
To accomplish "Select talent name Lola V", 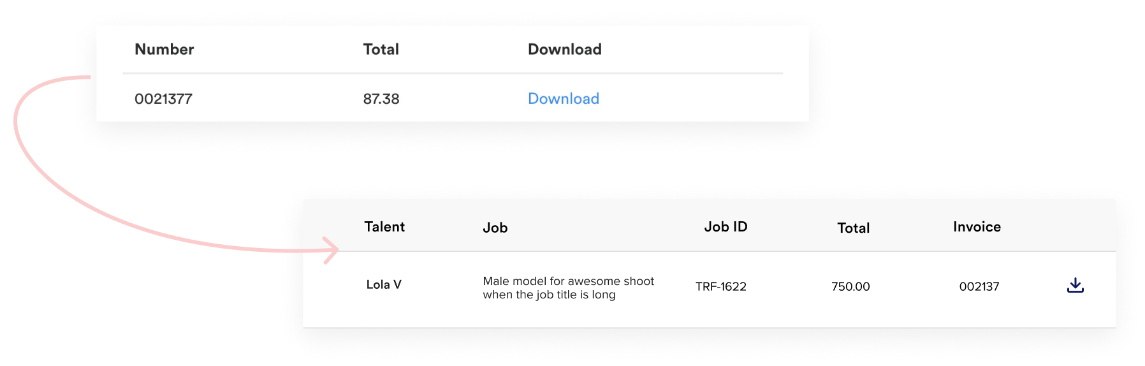I will pyautogui.click(x=384, y=285).
